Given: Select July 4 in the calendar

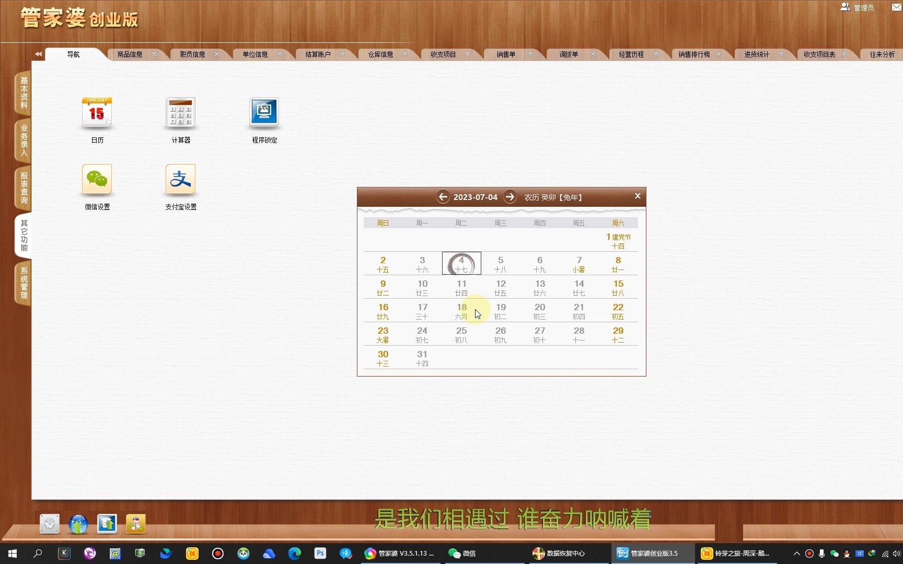Looking at the screenshot, I should click(x=461, y=264).
